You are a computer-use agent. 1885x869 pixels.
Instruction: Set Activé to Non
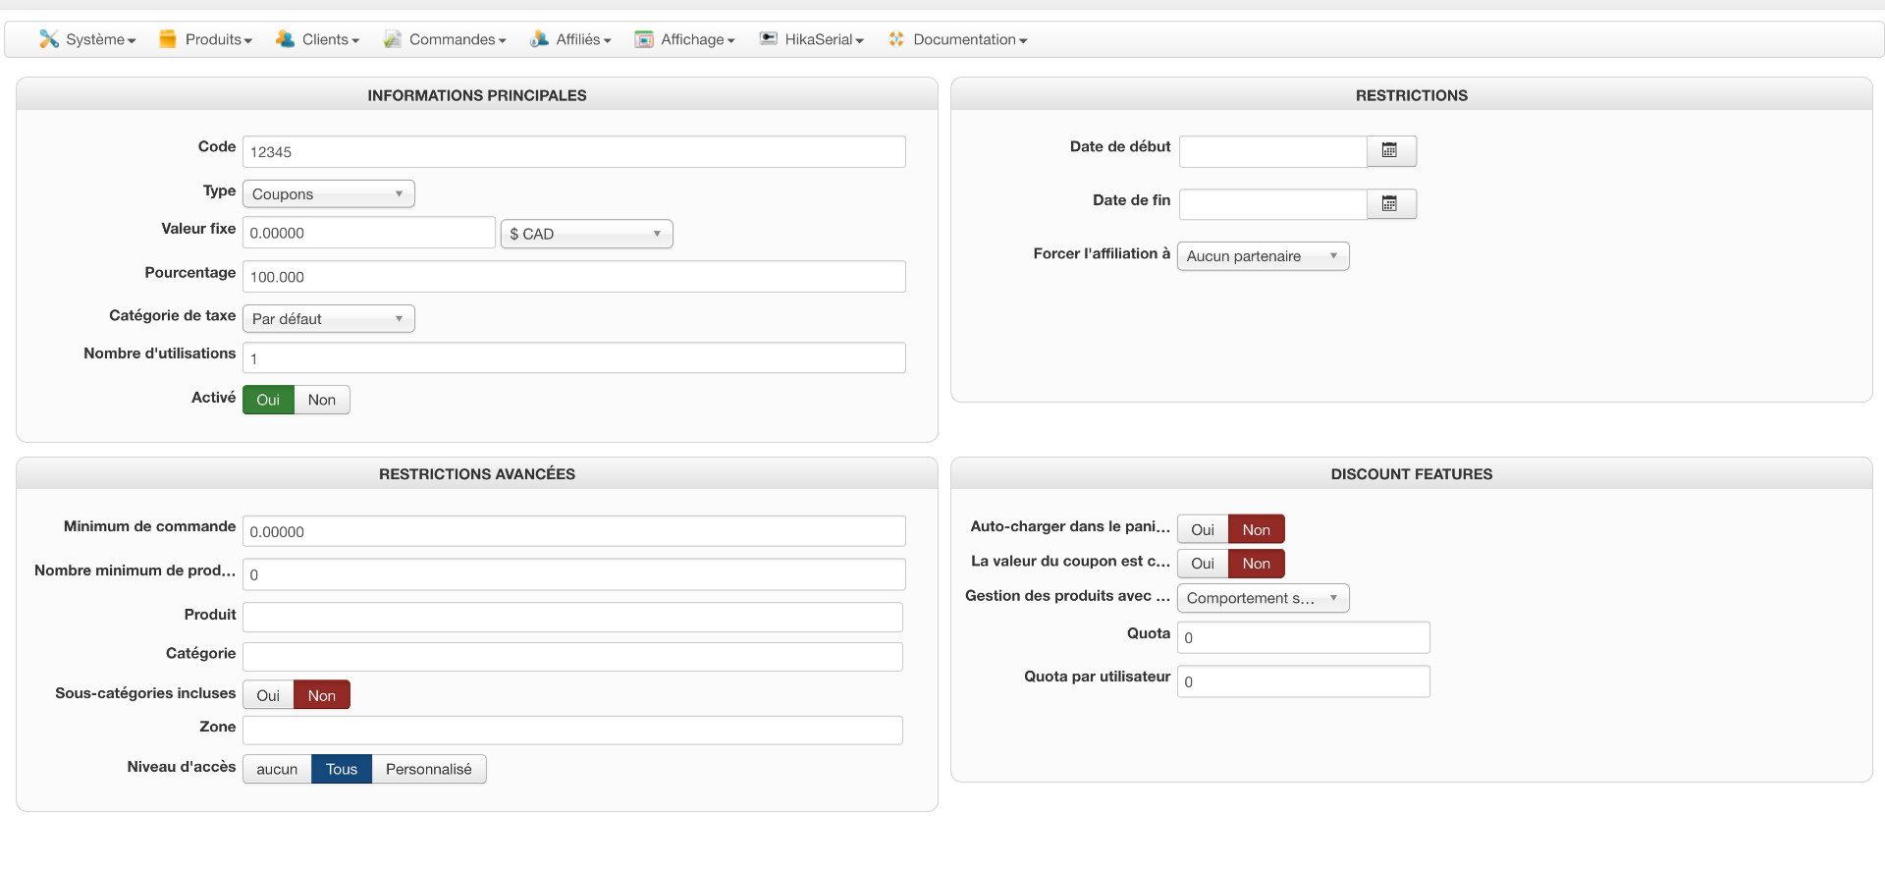pos(322,400)
